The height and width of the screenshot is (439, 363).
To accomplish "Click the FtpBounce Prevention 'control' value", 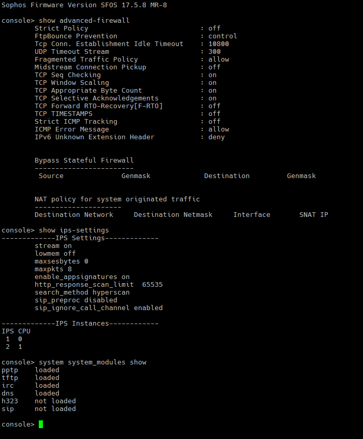I will click(x=223, y=36).
